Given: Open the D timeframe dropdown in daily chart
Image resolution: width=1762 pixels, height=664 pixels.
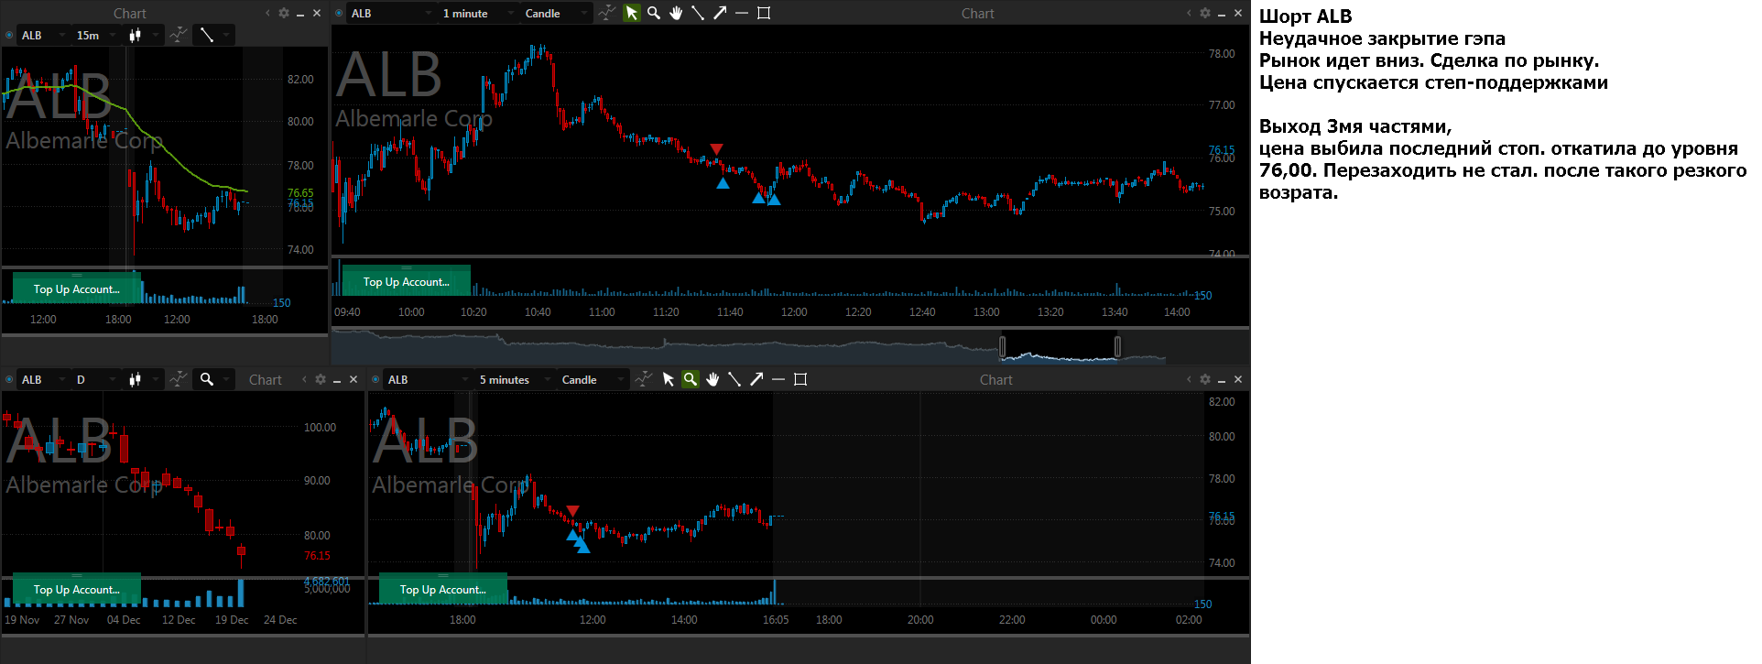Looking at the screenshot, I should (x=96, y=379).
